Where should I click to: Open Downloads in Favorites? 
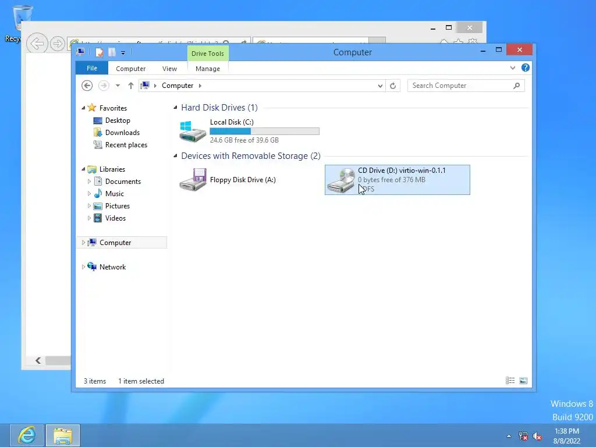click(122, 132)
